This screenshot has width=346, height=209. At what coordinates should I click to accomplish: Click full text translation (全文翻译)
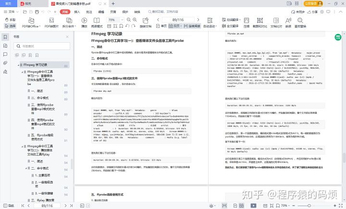coord(230,26)
